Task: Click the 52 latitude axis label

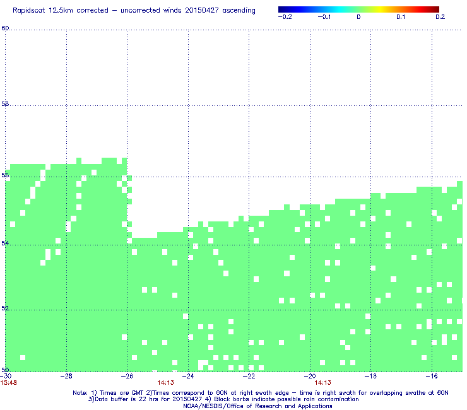Action: (5, 308)
